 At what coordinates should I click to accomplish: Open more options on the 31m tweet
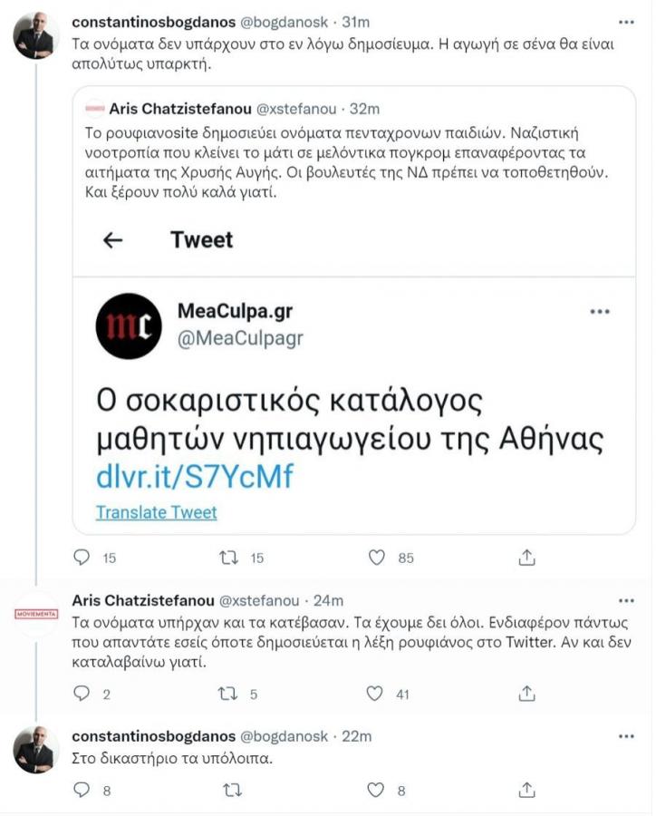point(626,23)
